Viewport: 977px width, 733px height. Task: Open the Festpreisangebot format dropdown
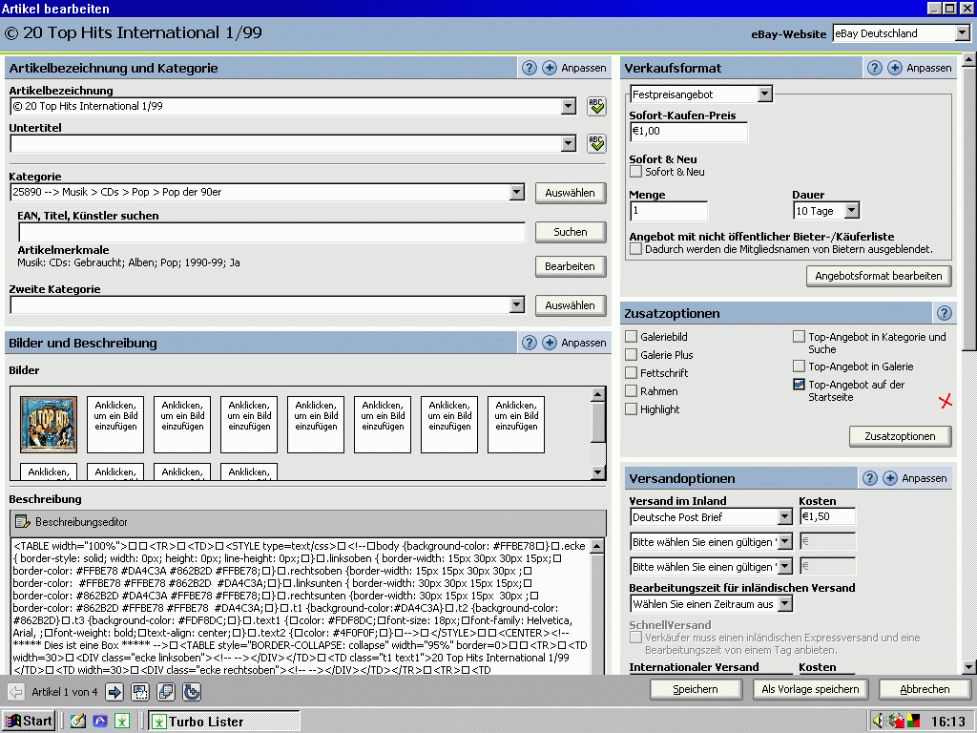click(765, 94)
